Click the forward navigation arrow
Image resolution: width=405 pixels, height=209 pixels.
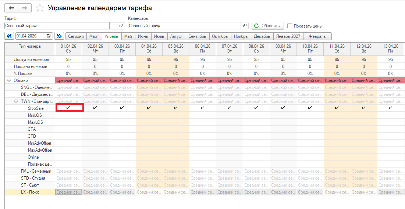tap(25, 8)
